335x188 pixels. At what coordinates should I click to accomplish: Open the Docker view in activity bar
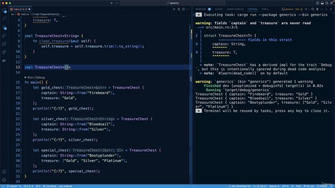[x=4, y=61]
